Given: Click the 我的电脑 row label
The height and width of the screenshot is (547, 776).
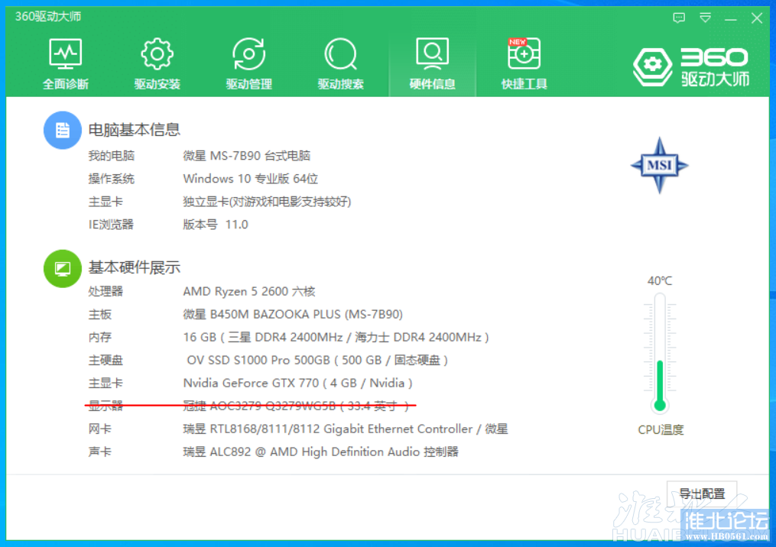Looking at the screenshot, I should click(112, 156).
